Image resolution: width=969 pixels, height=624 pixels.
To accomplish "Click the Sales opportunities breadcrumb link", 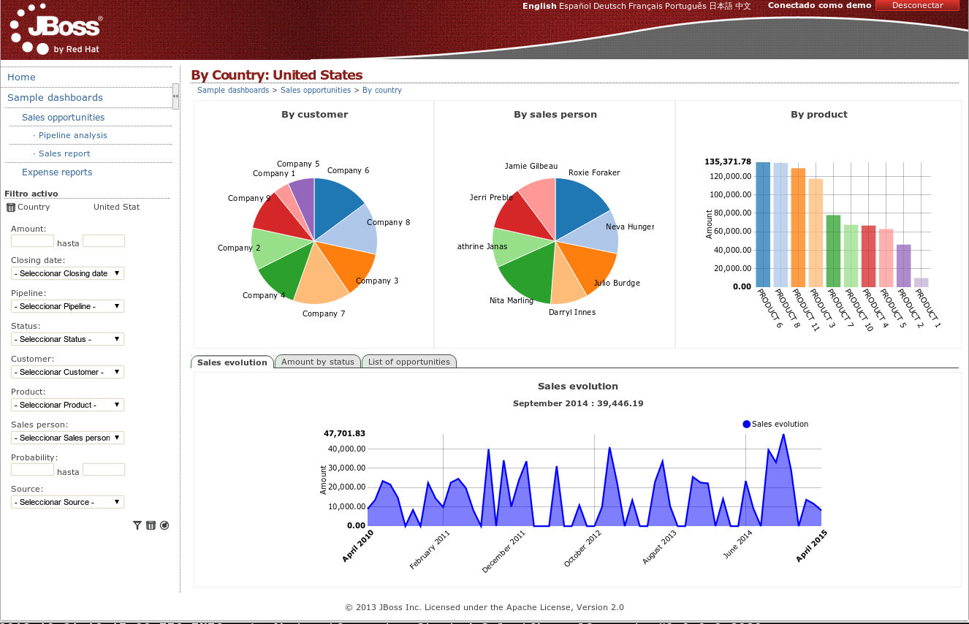I will pos(316,90).
